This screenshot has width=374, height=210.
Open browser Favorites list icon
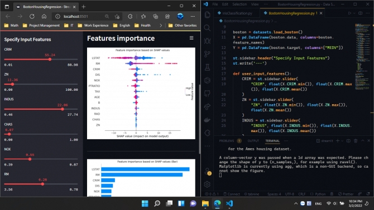pos(143,16)
